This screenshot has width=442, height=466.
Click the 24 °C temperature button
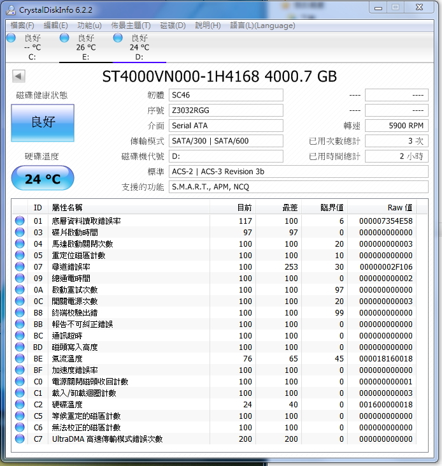coord(43,178)
